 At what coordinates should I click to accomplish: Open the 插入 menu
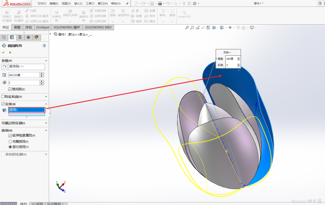[x=78, y=4]
